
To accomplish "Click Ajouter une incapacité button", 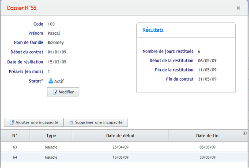I will tap(34, 122).
